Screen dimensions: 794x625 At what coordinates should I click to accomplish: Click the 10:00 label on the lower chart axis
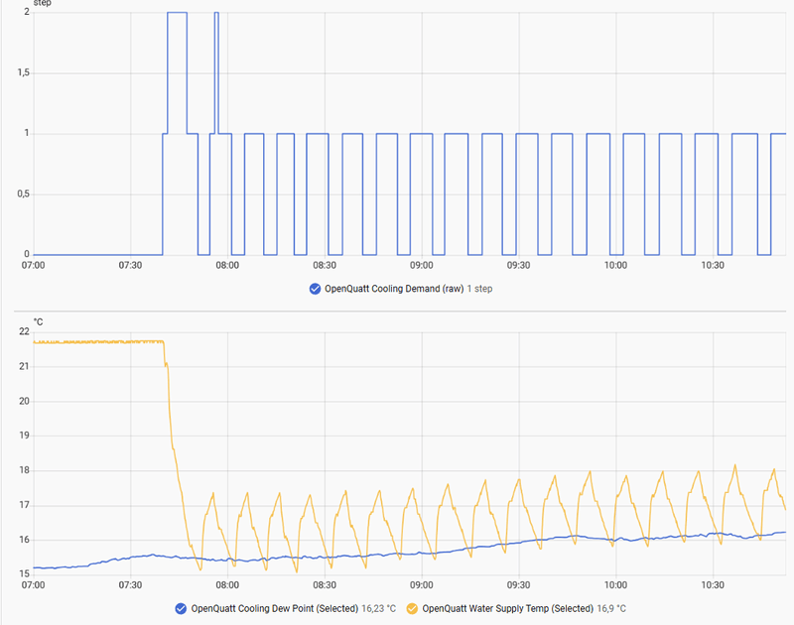tap(615, 585)
